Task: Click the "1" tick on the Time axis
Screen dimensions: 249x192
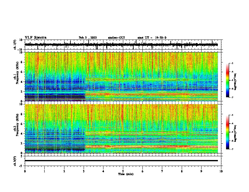Action: click(44, 171)
